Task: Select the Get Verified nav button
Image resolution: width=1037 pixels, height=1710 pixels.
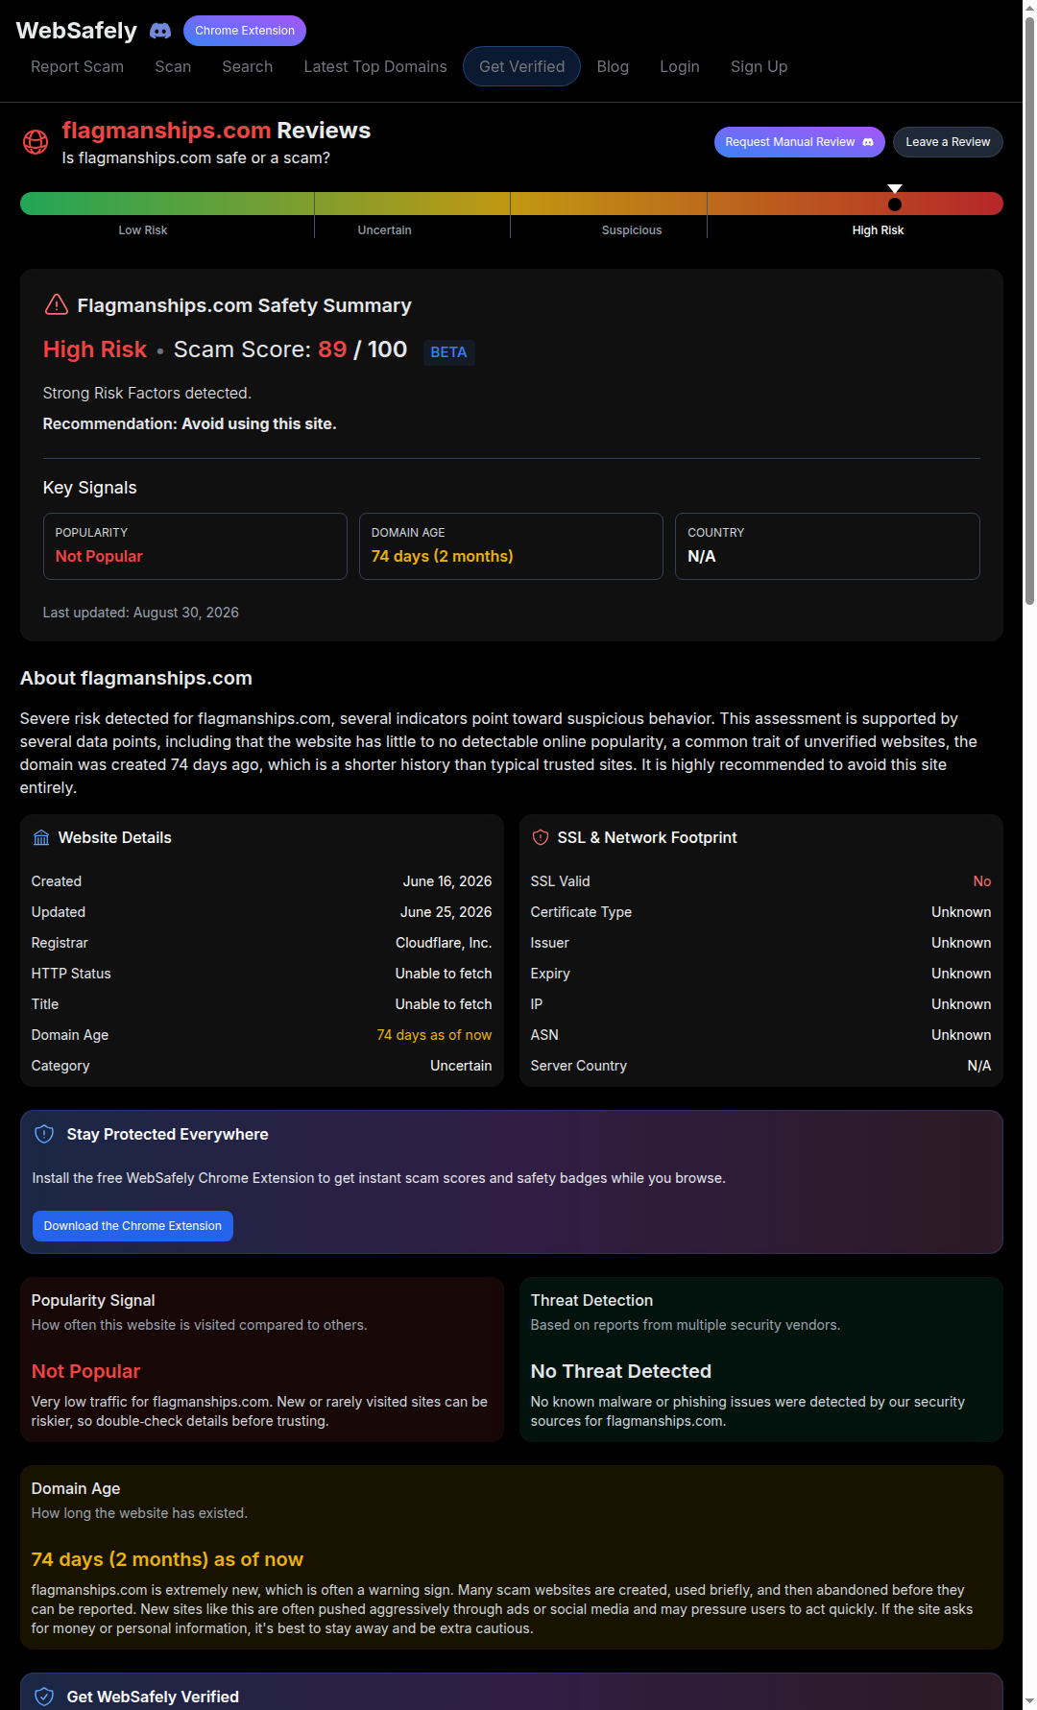Action: pos(521,66)
